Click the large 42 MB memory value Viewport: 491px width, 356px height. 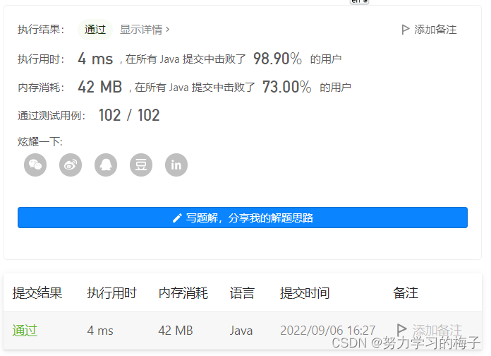click(100, 87)
